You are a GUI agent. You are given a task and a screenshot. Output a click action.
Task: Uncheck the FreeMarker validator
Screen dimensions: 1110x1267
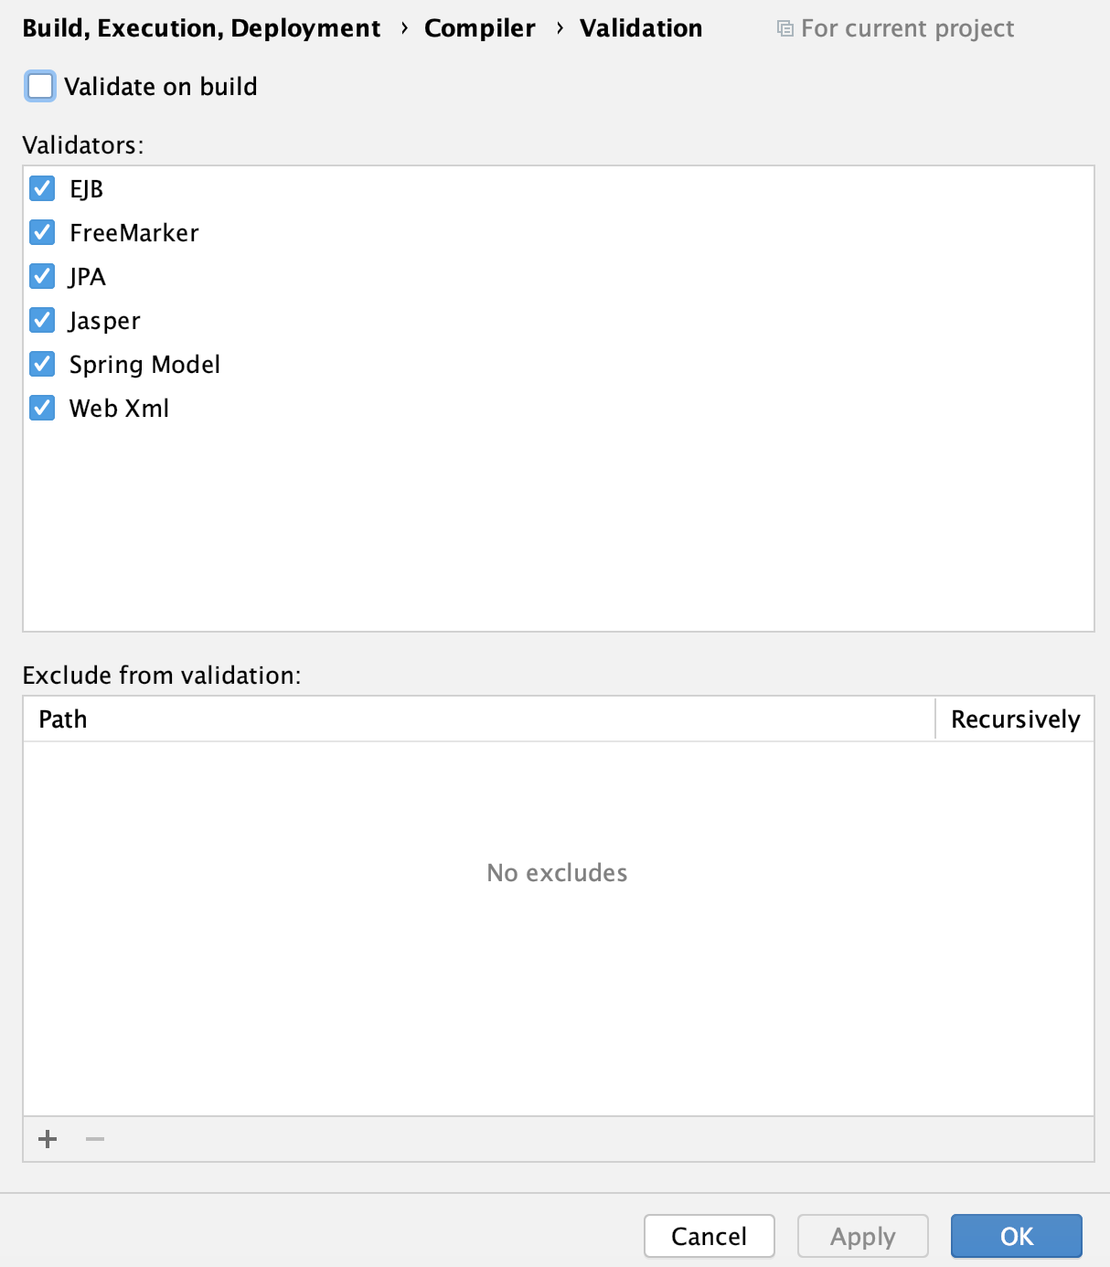tap(41, 232)
